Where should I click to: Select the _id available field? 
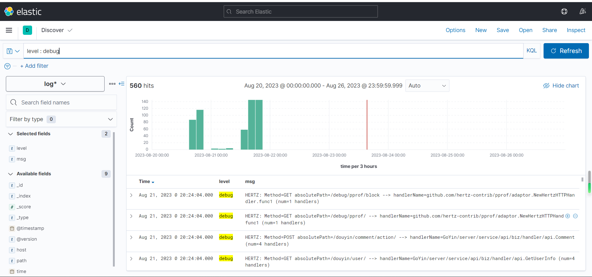click(x=20, y=185)
